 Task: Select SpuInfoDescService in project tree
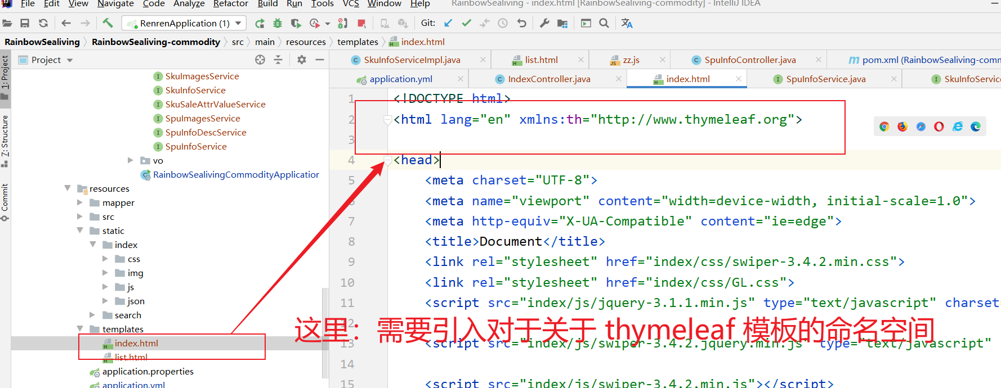[x=205, y=132]
